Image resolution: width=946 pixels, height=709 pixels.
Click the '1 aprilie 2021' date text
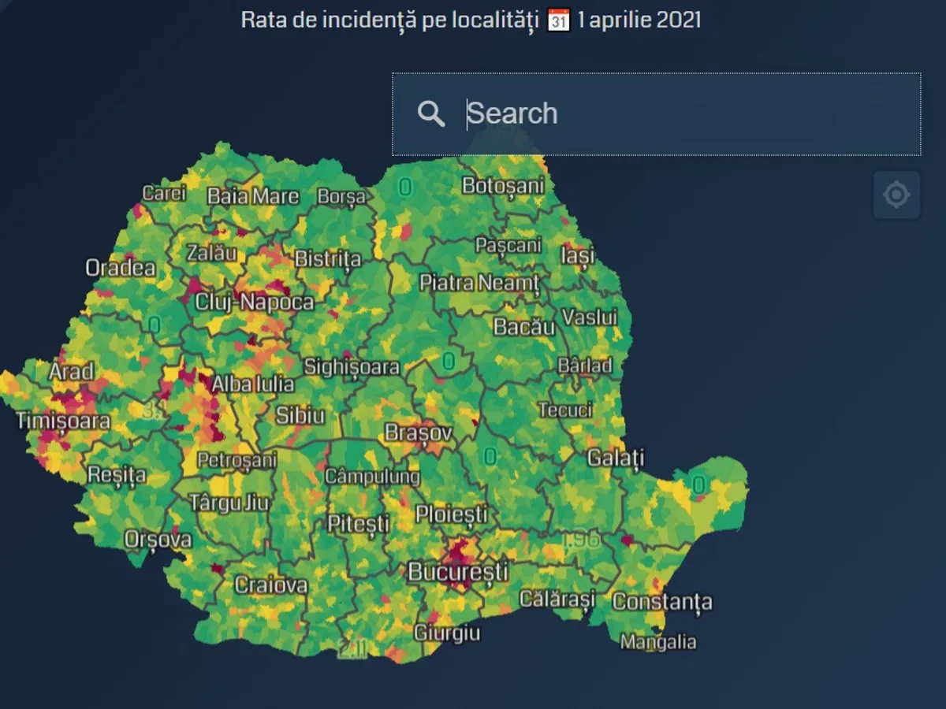(x=639, y=20)
